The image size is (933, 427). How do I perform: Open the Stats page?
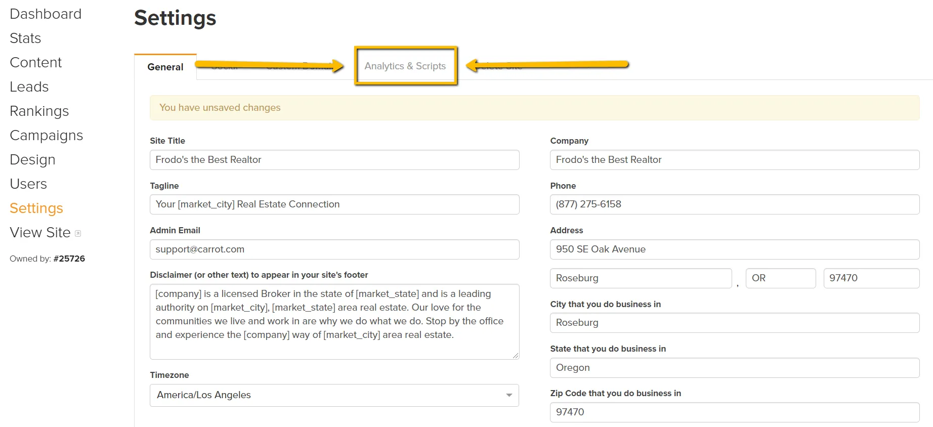point(25,38)
